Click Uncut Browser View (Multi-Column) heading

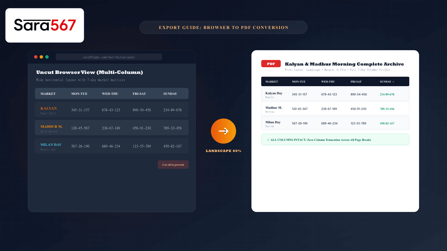90,72
